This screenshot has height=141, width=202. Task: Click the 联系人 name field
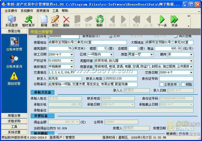(65, 79)
